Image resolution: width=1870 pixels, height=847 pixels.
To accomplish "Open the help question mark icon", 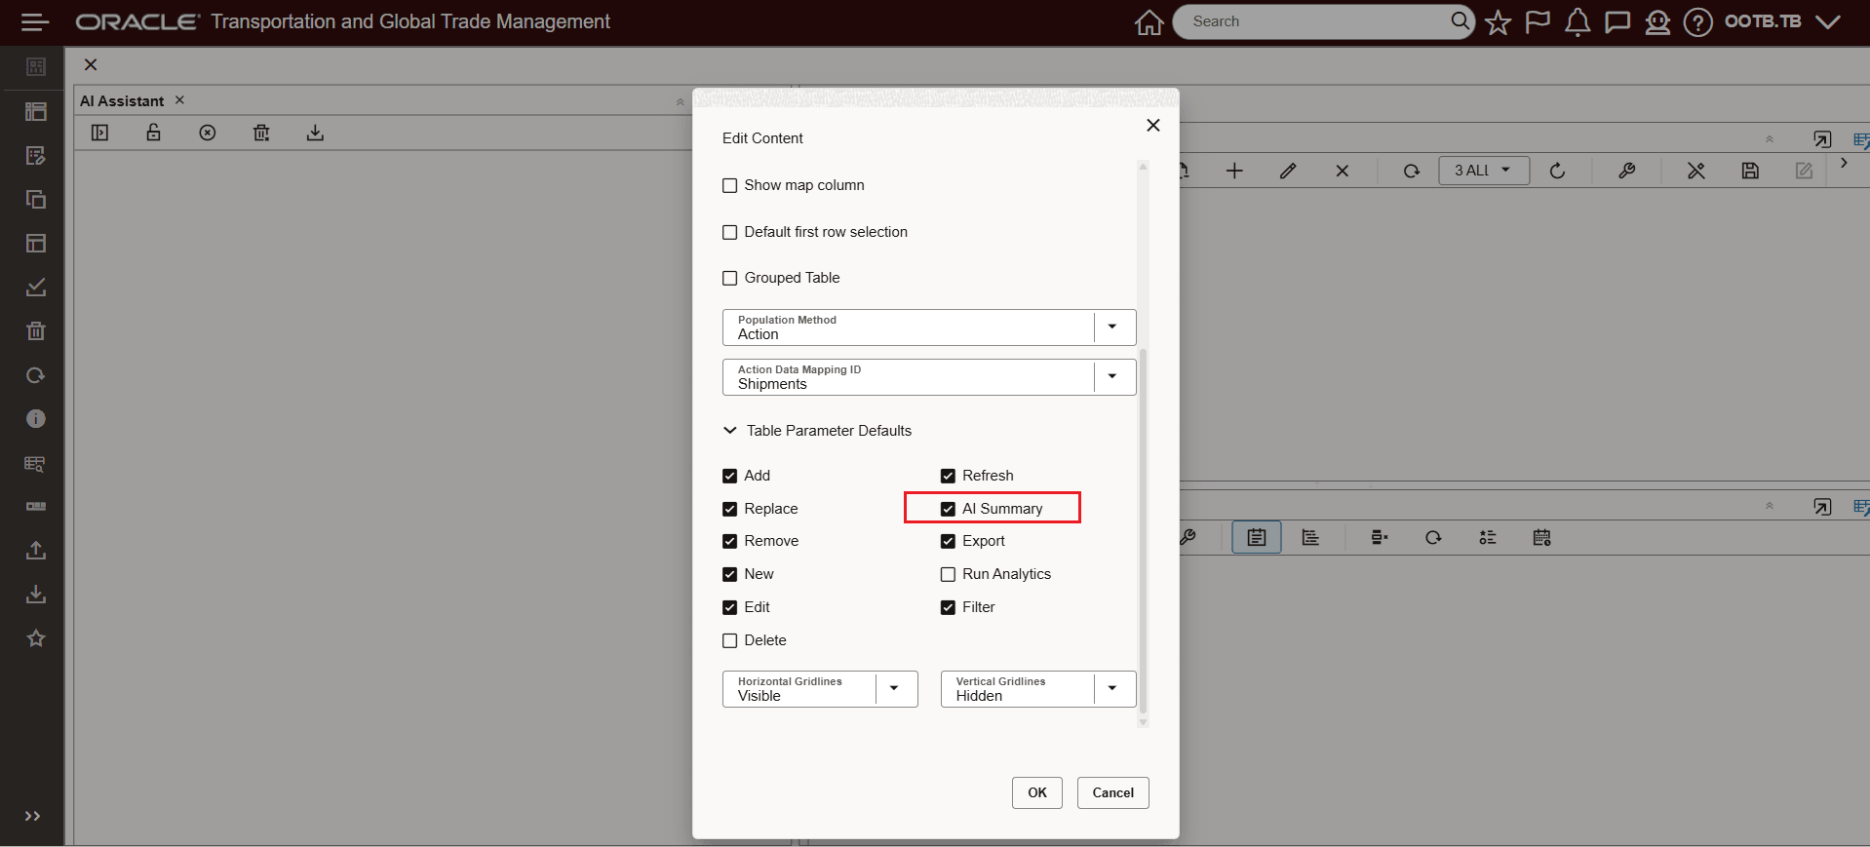I will click(1697, 21).
